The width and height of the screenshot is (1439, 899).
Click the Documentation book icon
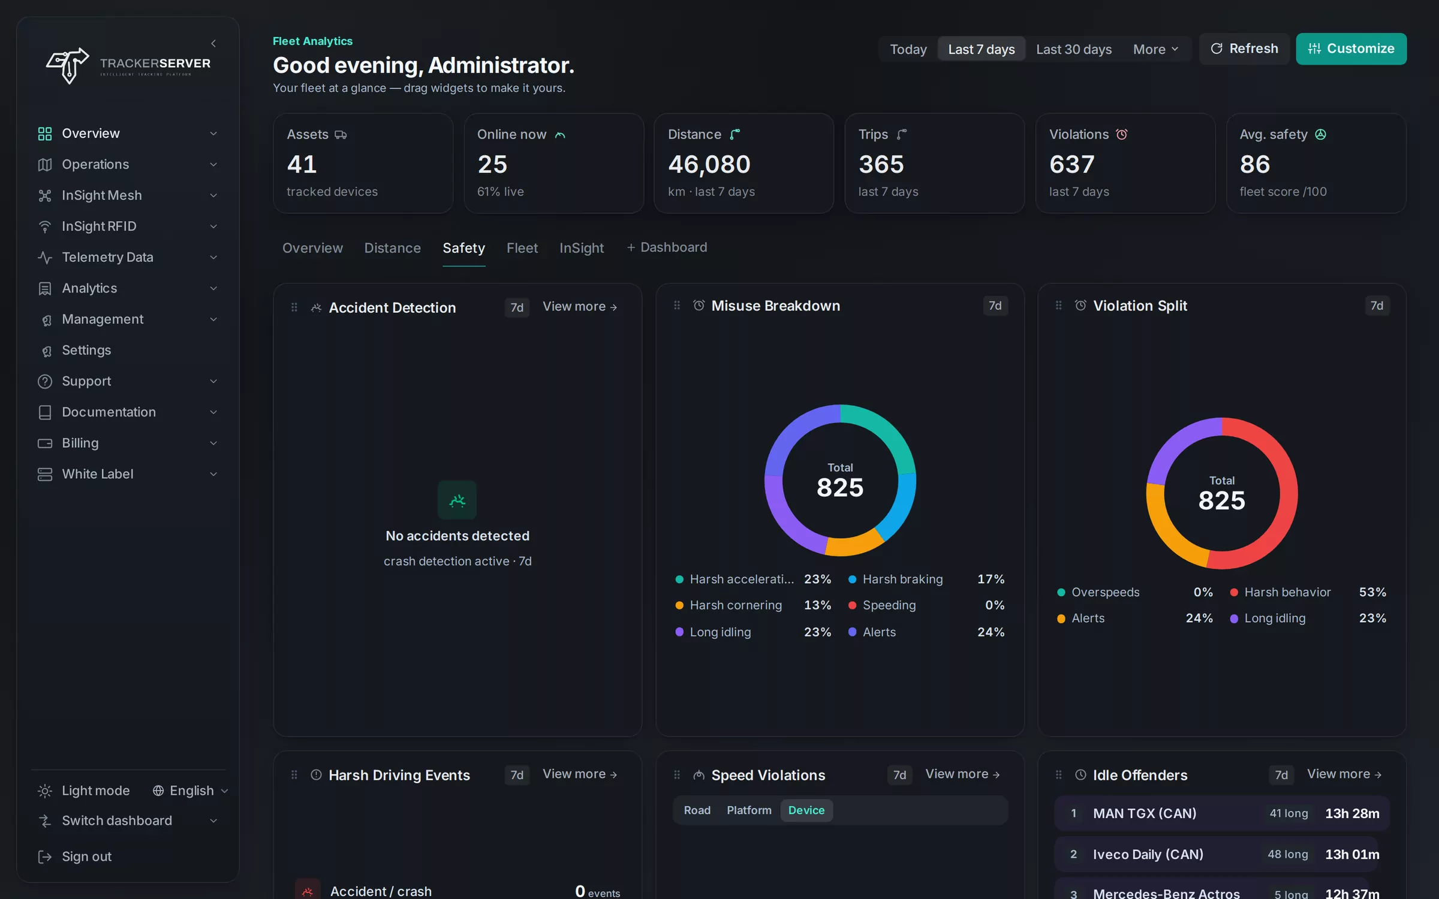(x=45, y=412)
